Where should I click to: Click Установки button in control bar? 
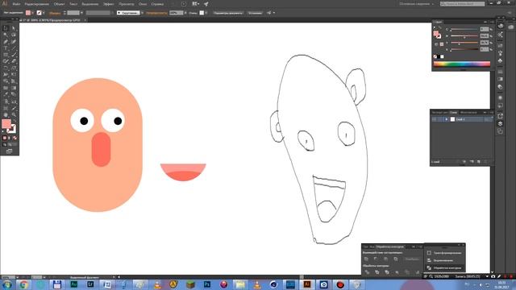click(x=255, y=13)
